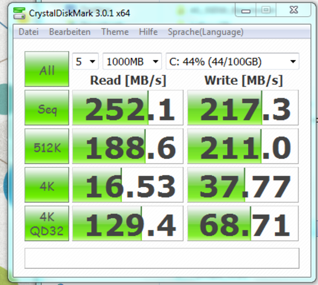The image size is (318, 285).
Task: Open the Hilfe menu
Action: (148, 32)
